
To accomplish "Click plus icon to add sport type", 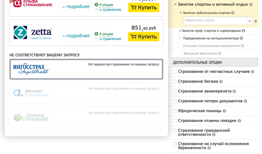I will [256, 21].
